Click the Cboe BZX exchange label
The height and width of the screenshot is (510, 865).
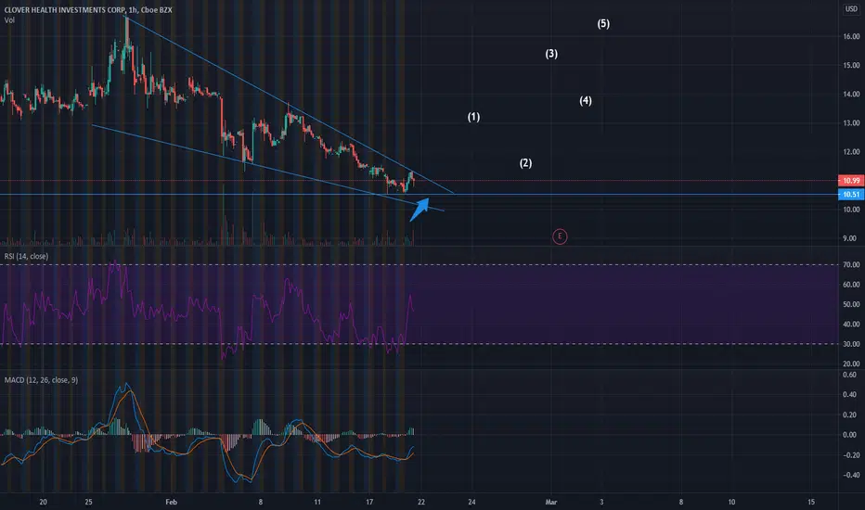(157, 10)
